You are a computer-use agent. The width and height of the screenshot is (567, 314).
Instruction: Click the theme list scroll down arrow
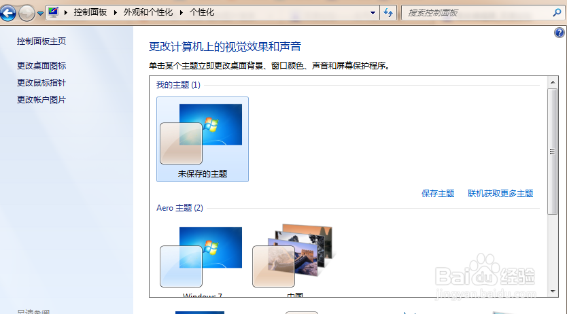pos(553,292)
